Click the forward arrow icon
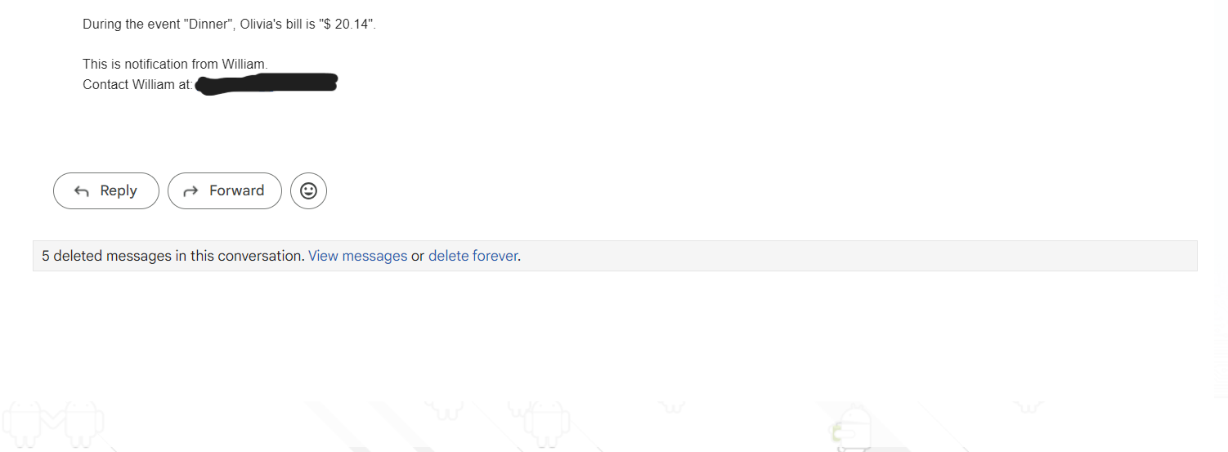The width and height of the screenshot is (1228, 452). tap(190, 191)
